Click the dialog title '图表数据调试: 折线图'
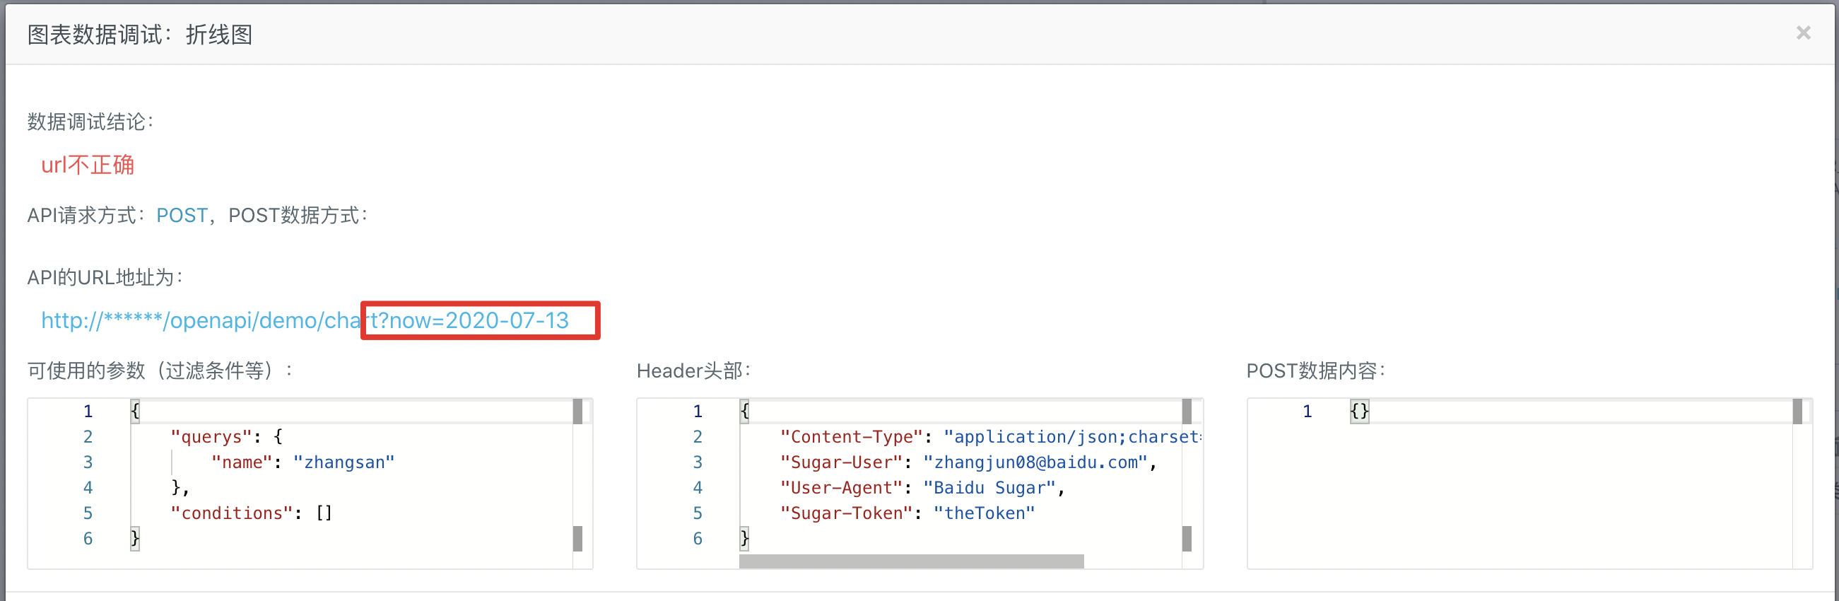The height and width of the screenshot is (601, 1839). tap(140, 34)
